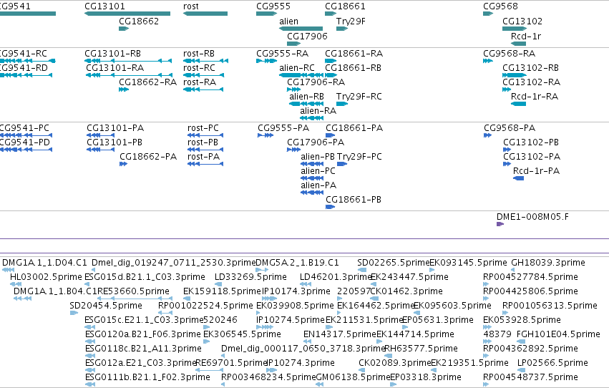Image resolution: width=609 pixels, height=388 pixels.
Task: Click the rost-RC transcript glyph
Action: tap(203, 75)
